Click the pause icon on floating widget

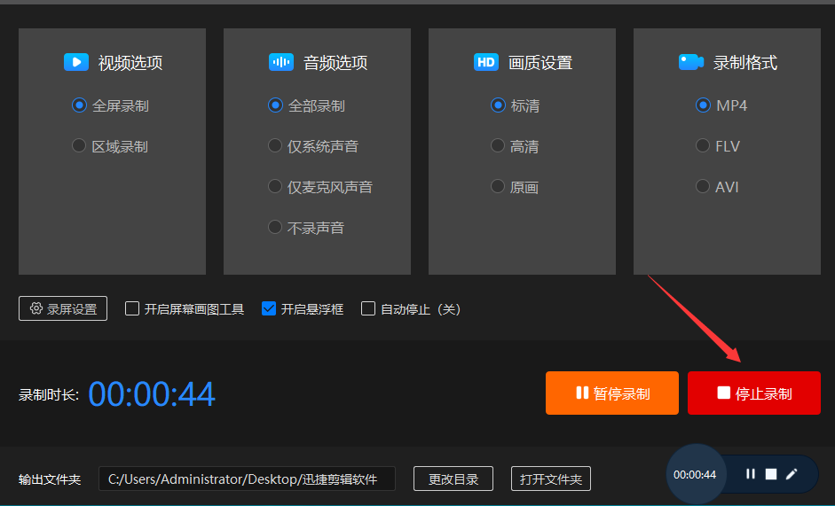tap(751, 473)
